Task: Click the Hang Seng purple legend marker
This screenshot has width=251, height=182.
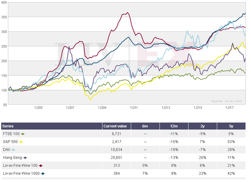Action: [x=26, y=158]
